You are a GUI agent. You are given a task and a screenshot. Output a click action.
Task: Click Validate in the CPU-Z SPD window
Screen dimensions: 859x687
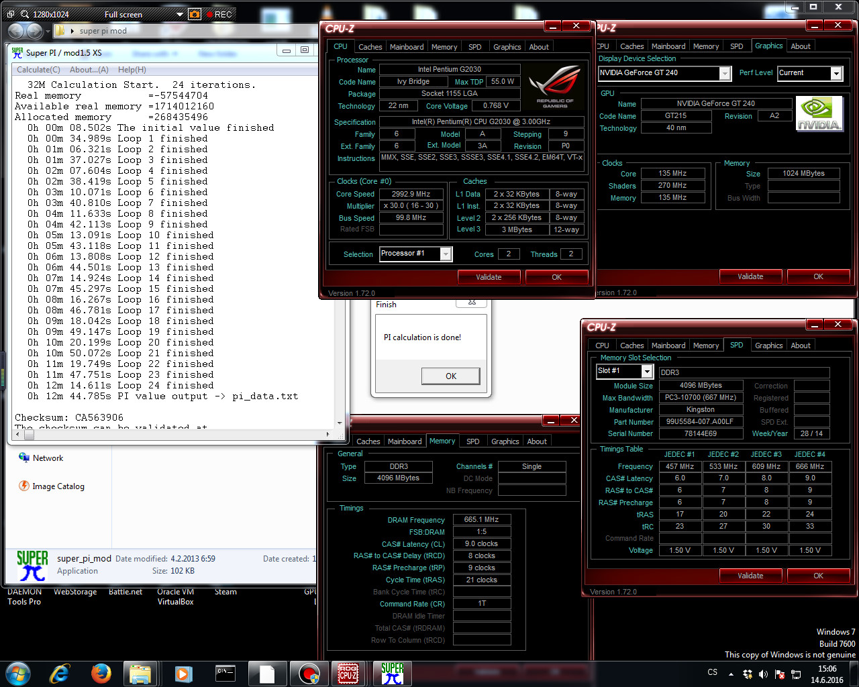click(750, 576)
